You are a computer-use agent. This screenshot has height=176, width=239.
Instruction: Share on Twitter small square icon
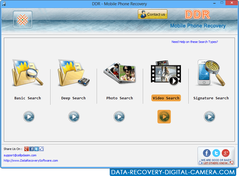pos(36,149)
